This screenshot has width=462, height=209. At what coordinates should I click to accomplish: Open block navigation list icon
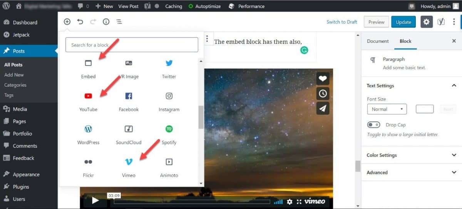119,22
